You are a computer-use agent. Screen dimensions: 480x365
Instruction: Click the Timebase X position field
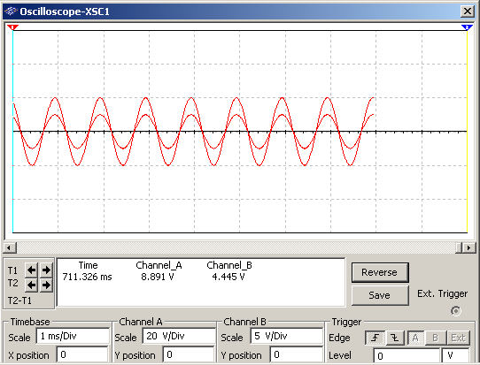(82, 355)
